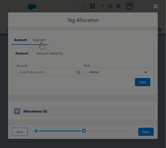The height and width of the screenshot is (148, 166).
Task: Click the Next button
Action: 146,132
